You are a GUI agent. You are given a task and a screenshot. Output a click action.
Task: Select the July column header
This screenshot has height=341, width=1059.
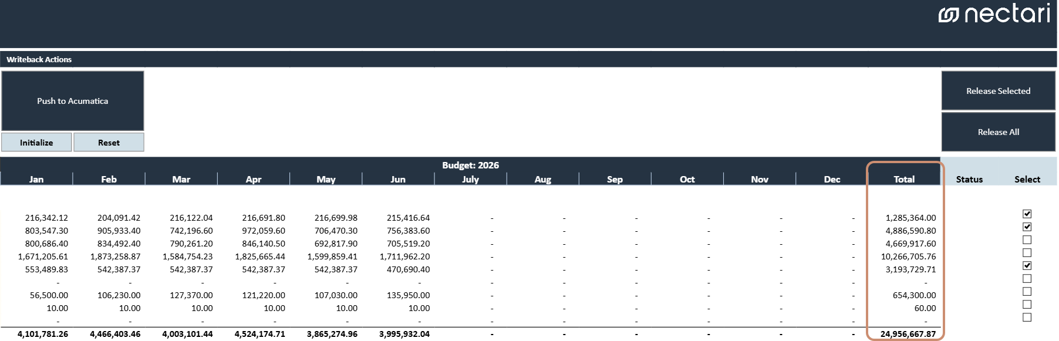pos(470,180)
